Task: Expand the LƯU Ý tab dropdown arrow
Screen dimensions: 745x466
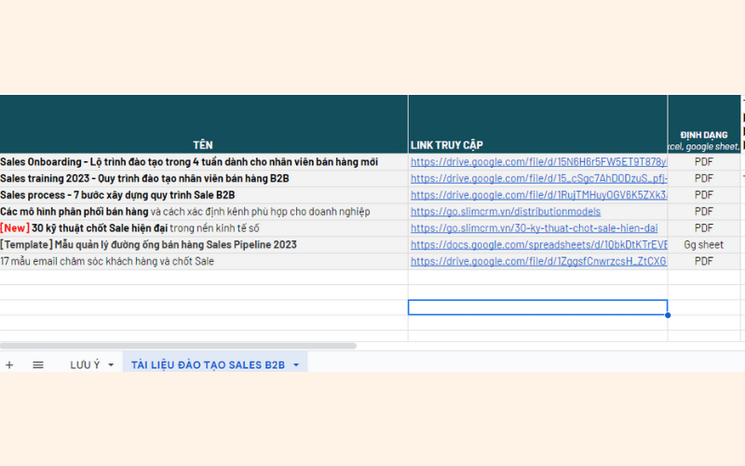Action: coord(111,364)
